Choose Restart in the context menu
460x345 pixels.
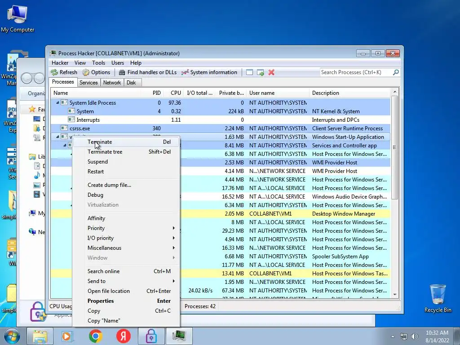click(x=126, y=172)
